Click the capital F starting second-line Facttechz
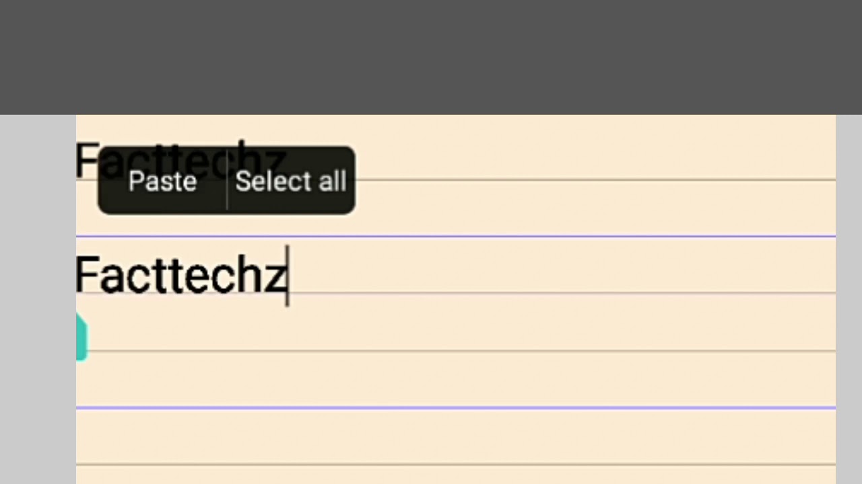This screenshot has width=862, height=484. tap(86, 274)
